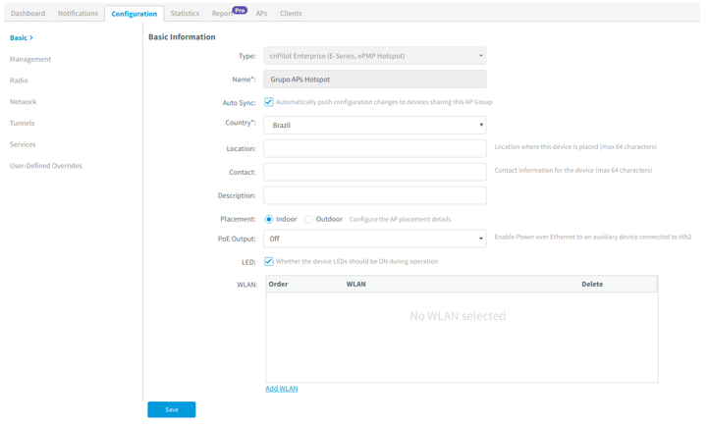
Task: Click the Add WLAN link
Action: (281, 389)
